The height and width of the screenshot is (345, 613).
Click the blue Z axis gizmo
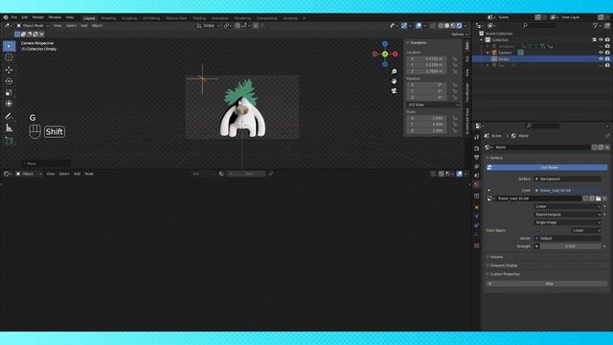point(385,44)
